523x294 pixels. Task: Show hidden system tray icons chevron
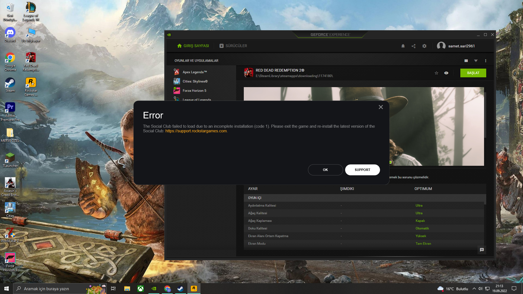474,289
